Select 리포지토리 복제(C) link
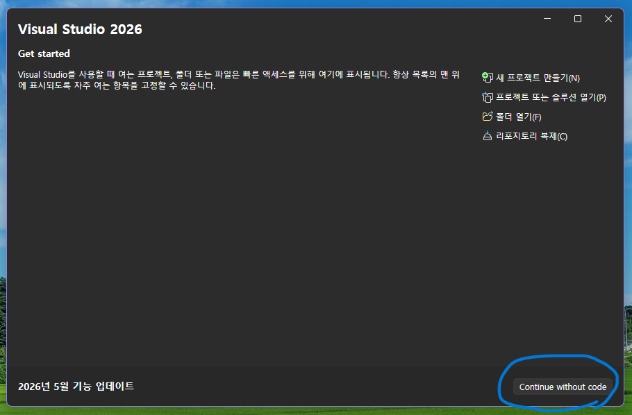 pos(531,136)
